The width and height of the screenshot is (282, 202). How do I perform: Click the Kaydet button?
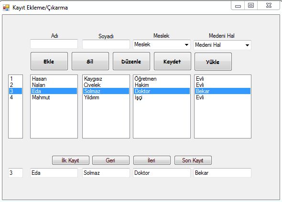pyautogui.click(x=172, y=61)
